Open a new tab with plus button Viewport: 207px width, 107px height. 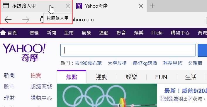coord(152,6)
